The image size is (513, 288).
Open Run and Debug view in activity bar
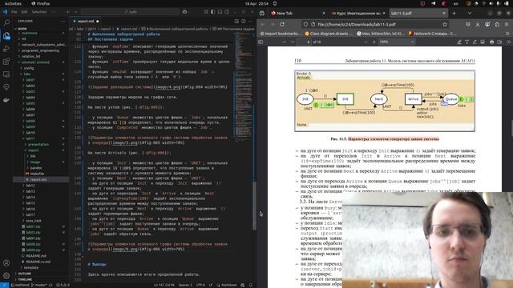coord(6,49)
